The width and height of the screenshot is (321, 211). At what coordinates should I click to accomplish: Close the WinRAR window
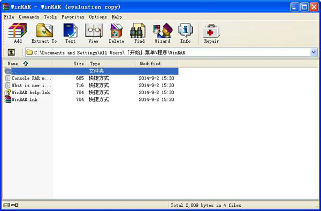pyautogui.click(x=314, y=7)
